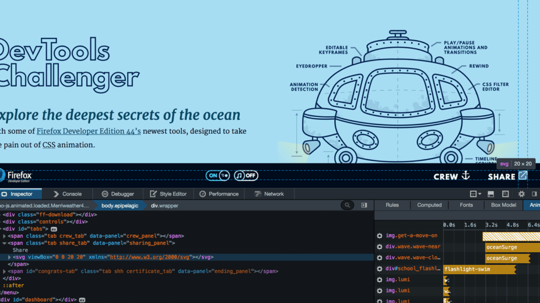Open the Performance tab
Screen dimensions: 540x303
(x=219, y=194)
